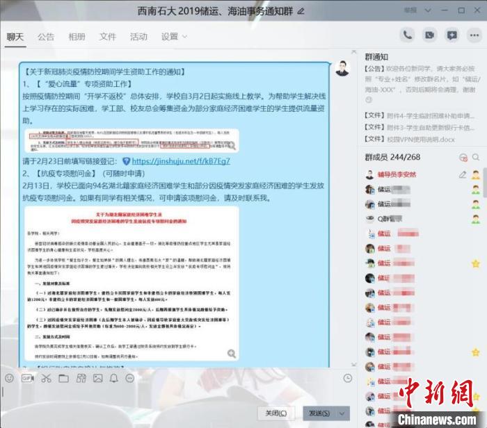Open the 群通知 section header

point(376,57)
